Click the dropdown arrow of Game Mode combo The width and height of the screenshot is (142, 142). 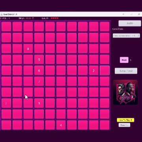click(138, 35)
